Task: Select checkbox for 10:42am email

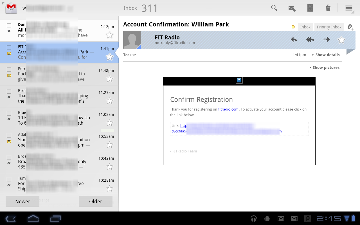Action: 9,157
